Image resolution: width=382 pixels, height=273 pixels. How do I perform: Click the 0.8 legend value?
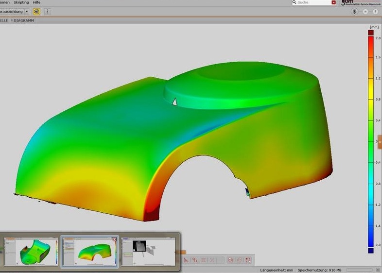[x=378, y=100]
